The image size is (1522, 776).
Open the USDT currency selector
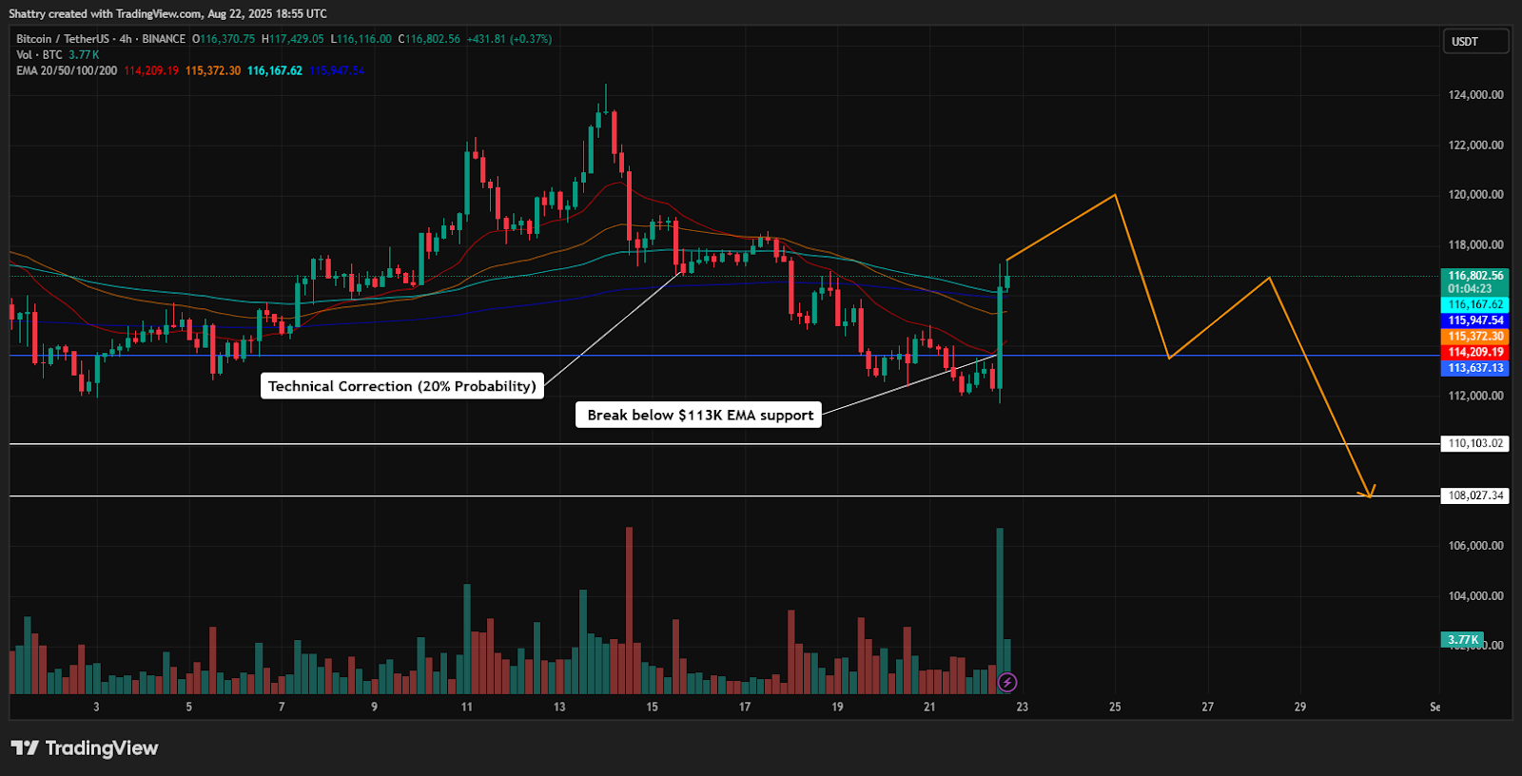click(x=1475, y=41)
